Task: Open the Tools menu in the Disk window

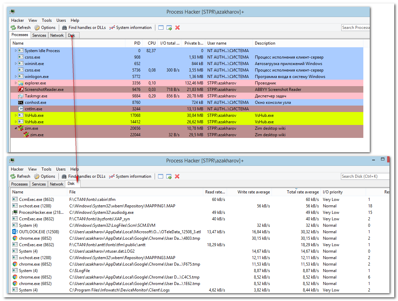Action: coord(47,169)
